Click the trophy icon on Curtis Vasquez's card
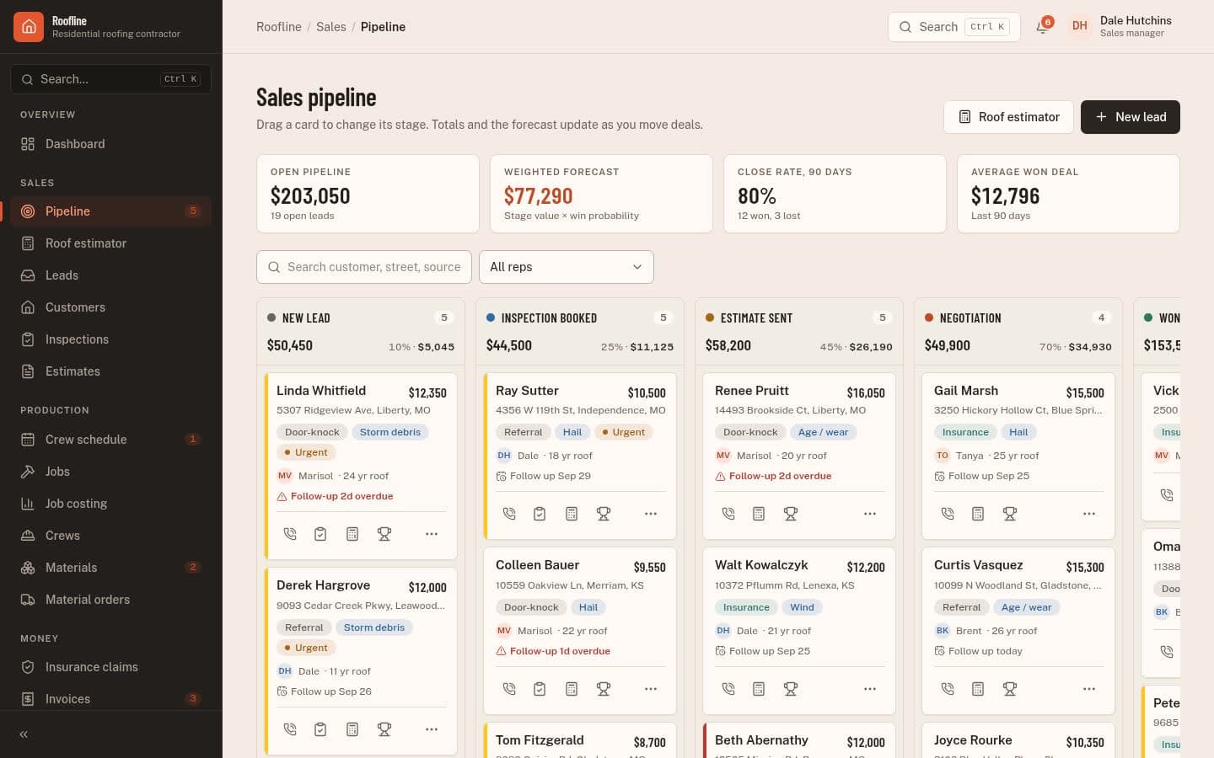The height and width of the screenshot is (758, 1214). coord(1010,689)
